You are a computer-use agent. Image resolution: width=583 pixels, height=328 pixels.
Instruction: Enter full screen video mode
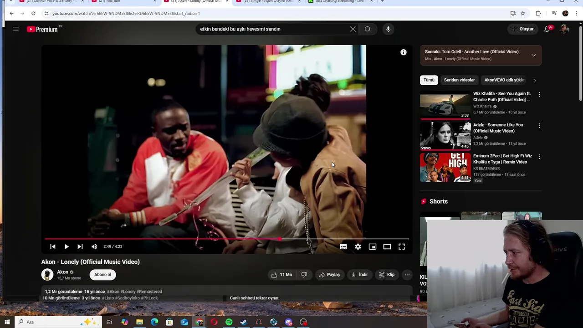(402, 246)
